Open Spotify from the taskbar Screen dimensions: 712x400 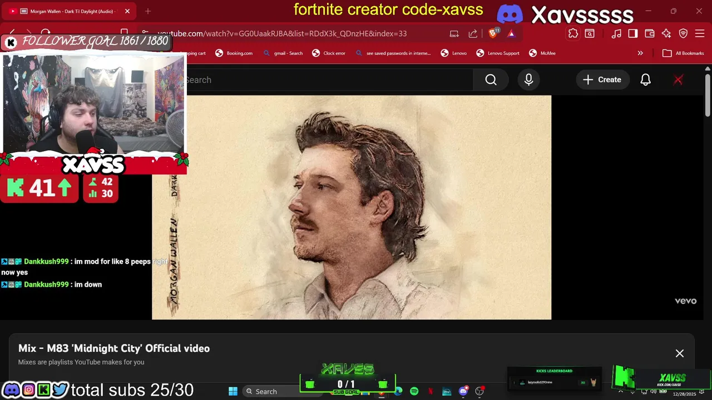tap(414, 392)
